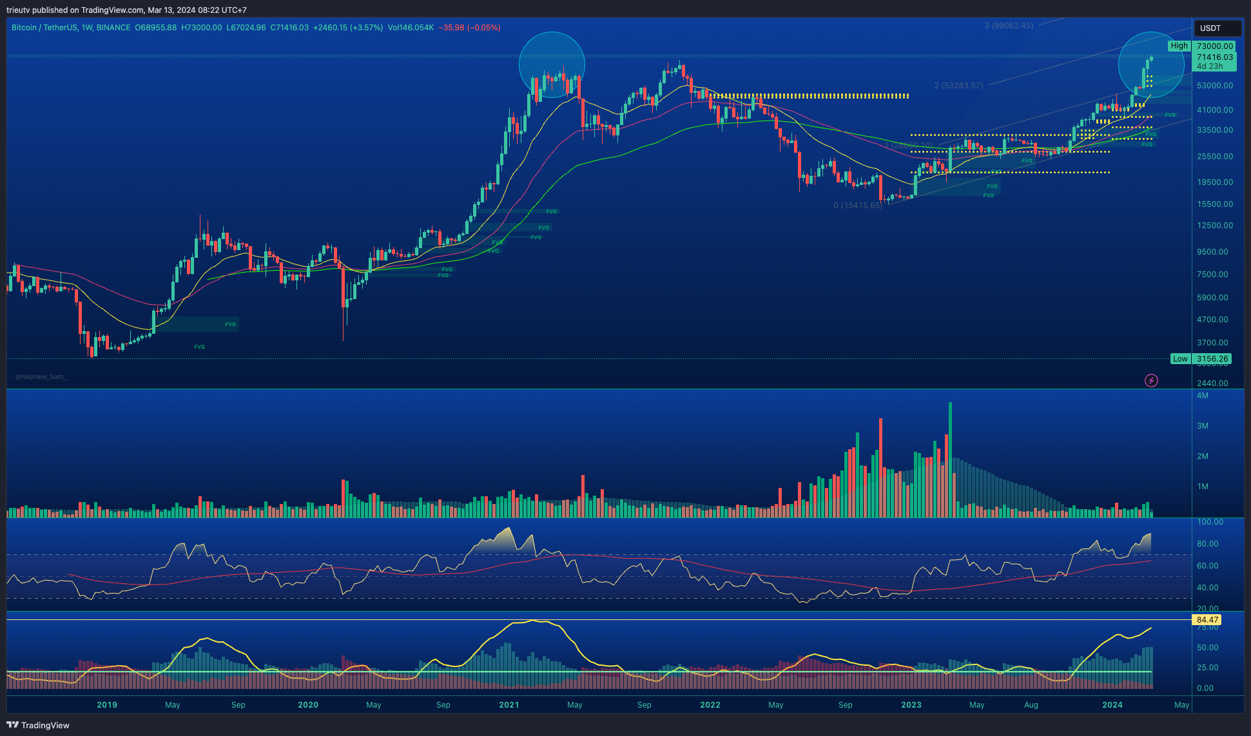Open the TradingView logo at bottom left

tap(38, 725)
